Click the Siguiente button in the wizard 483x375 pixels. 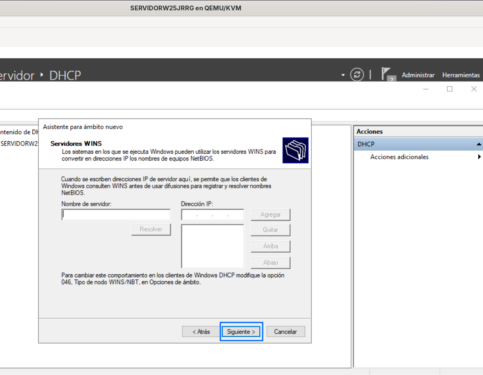pos(241,332)
